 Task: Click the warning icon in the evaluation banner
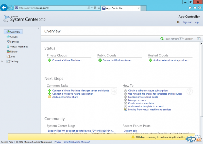(133, 137)
